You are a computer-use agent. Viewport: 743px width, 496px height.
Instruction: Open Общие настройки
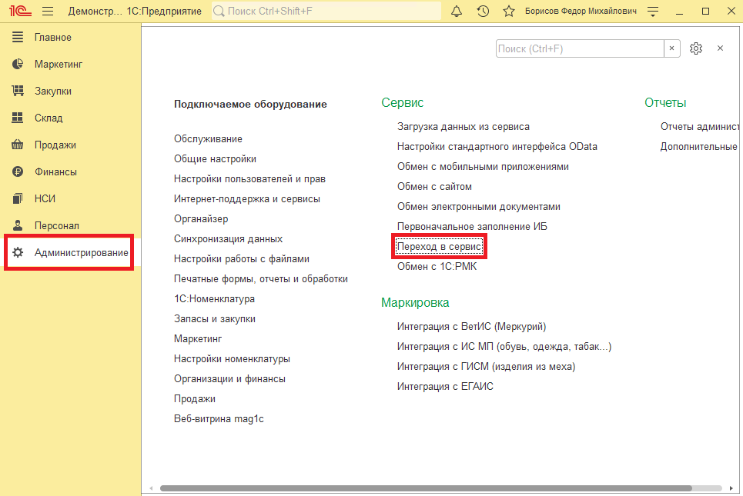(215, 159)
